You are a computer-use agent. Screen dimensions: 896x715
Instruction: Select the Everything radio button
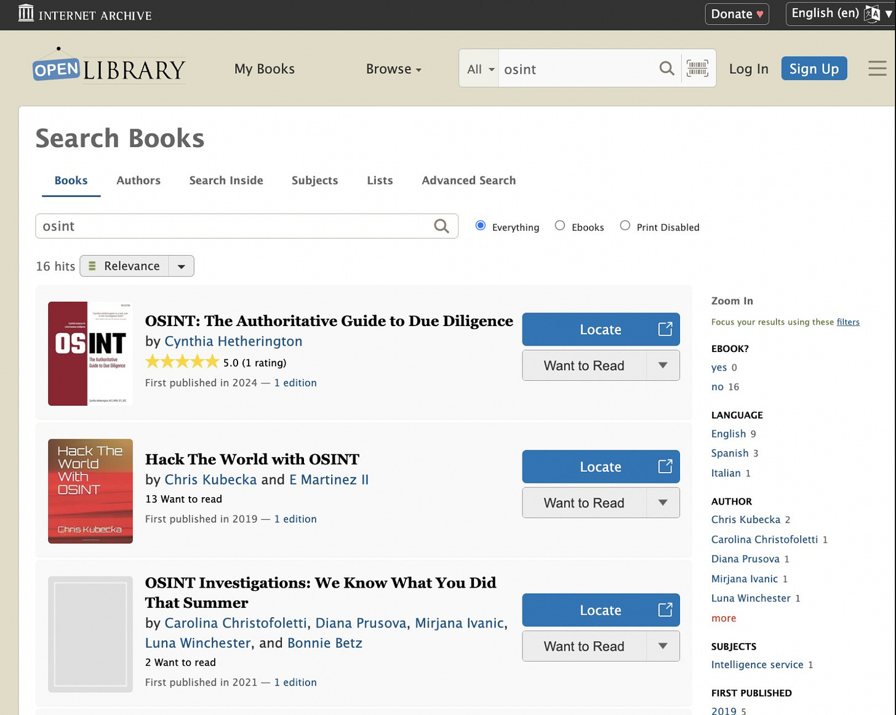[x=481, y=226]
